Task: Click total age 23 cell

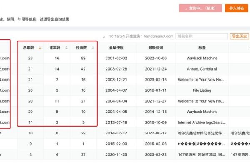Action: pos(30,58)
